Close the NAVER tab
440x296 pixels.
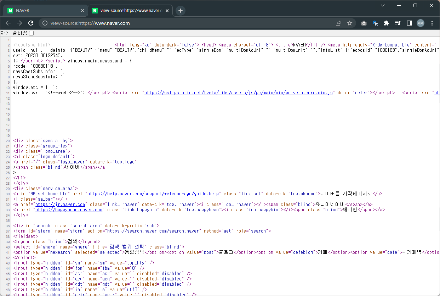82,11
